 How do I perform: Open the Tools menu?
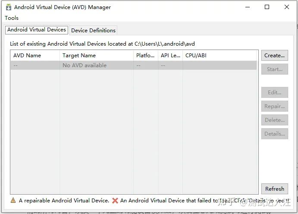click(12, 18)
